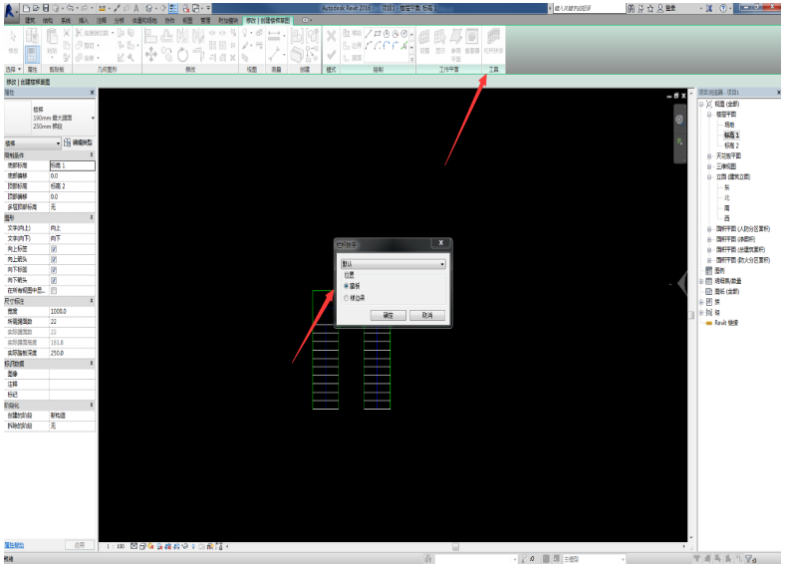Click the 宽度 value field showing 1000.0
The width and height of the screenshot is (789, 568).
(x=72, y=311)
